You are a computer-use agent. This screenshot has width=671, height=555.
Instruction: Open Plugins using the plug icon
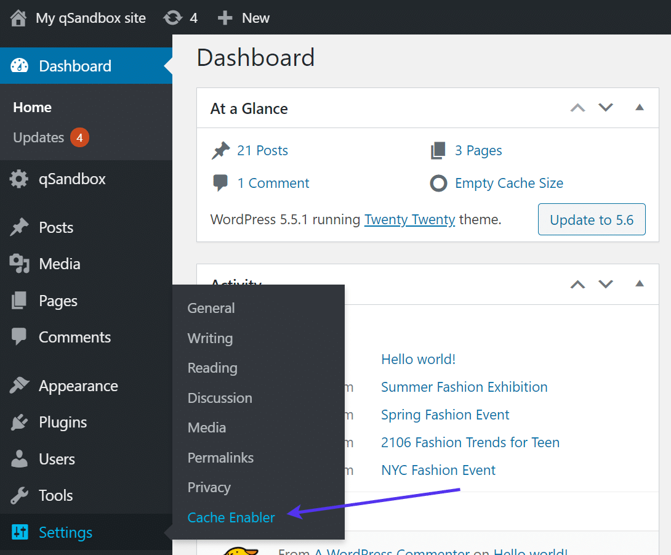point(18,423)
